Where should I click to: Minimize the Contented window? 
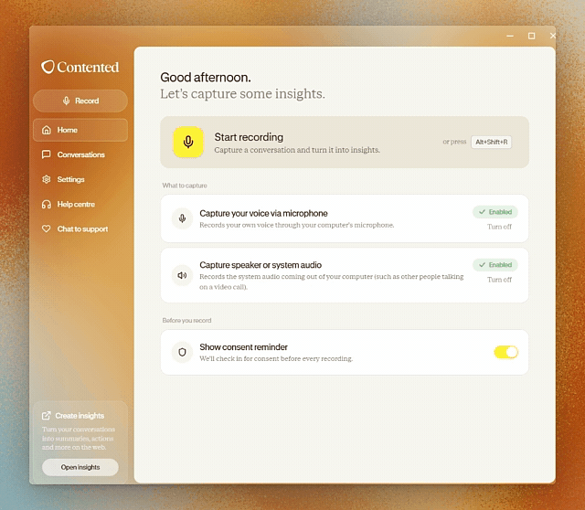pyautogui.click(x=510, y=36)
